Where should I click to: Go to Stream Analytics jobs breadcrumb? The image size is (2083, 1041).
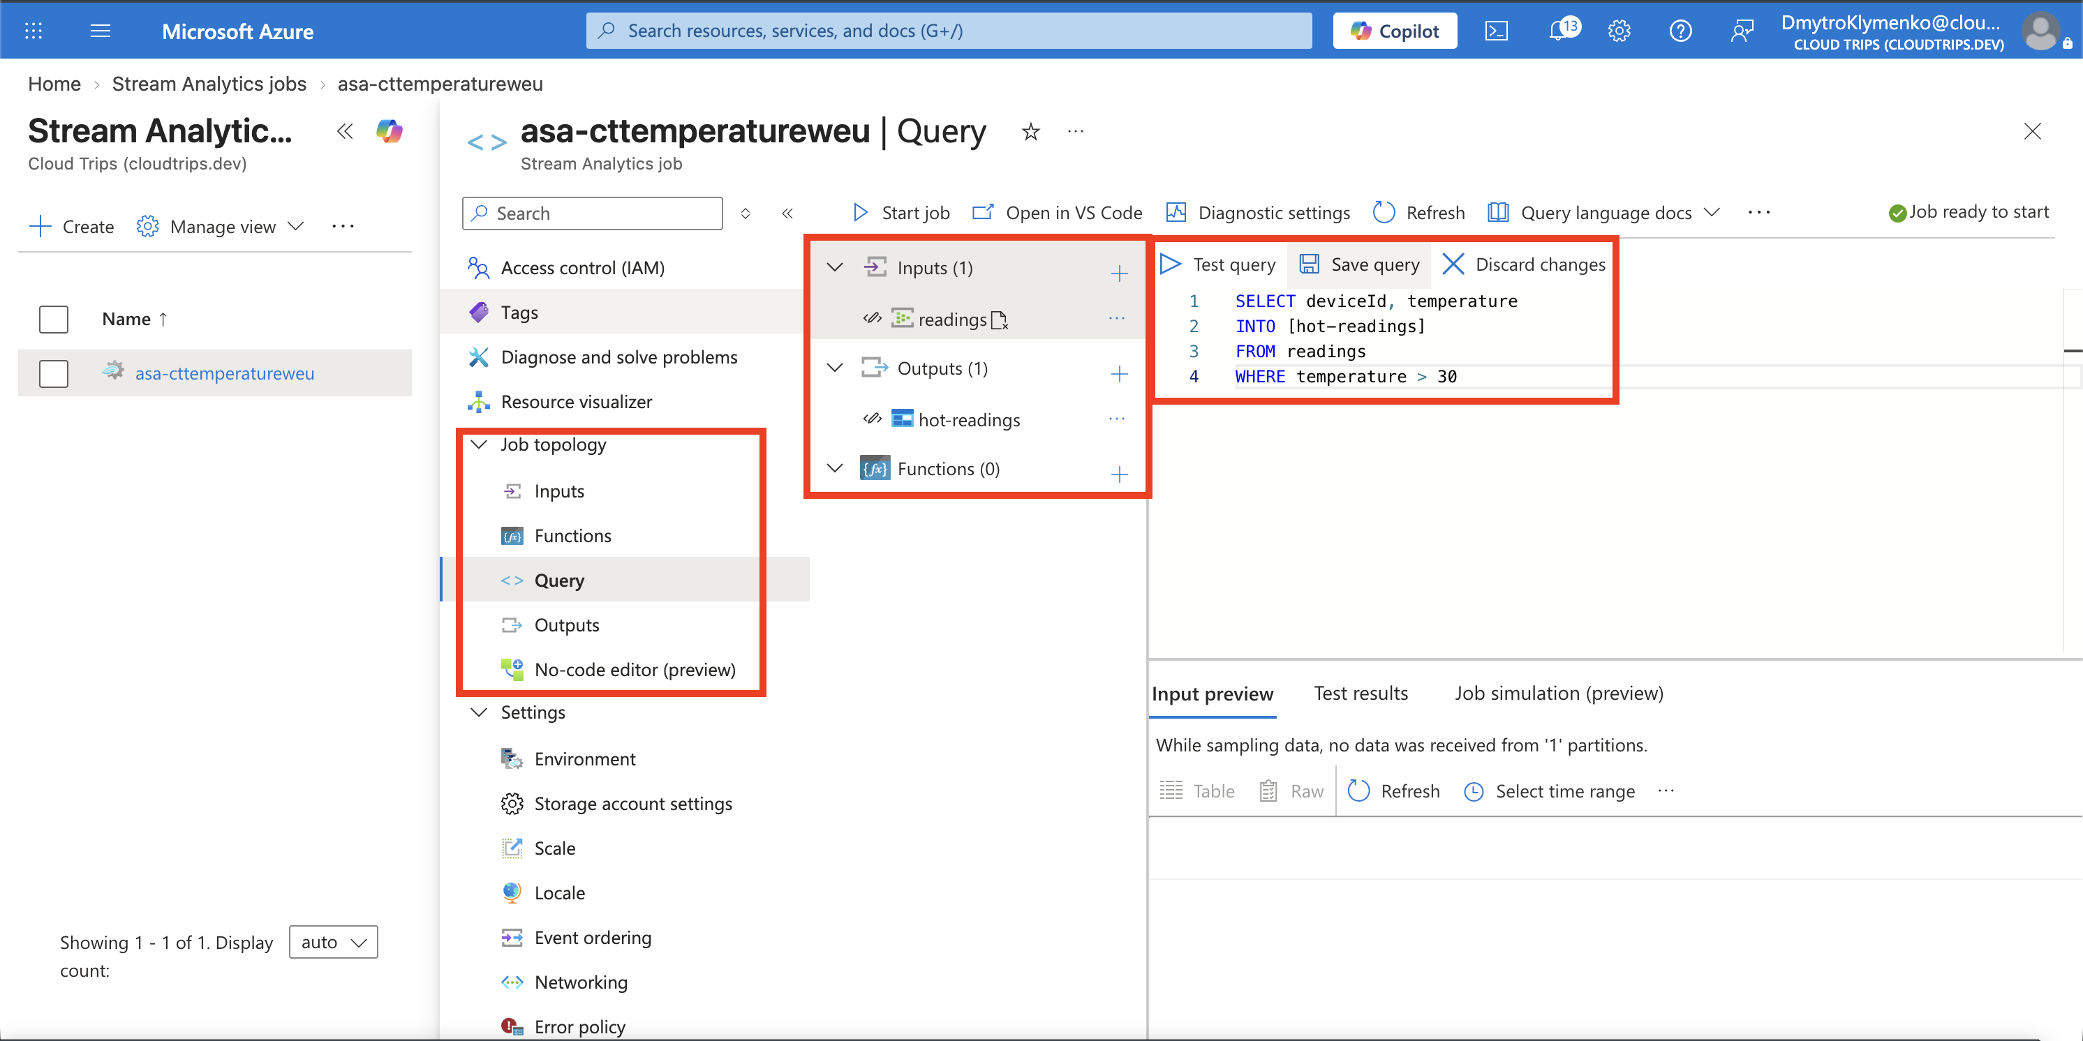coord(209,84)
